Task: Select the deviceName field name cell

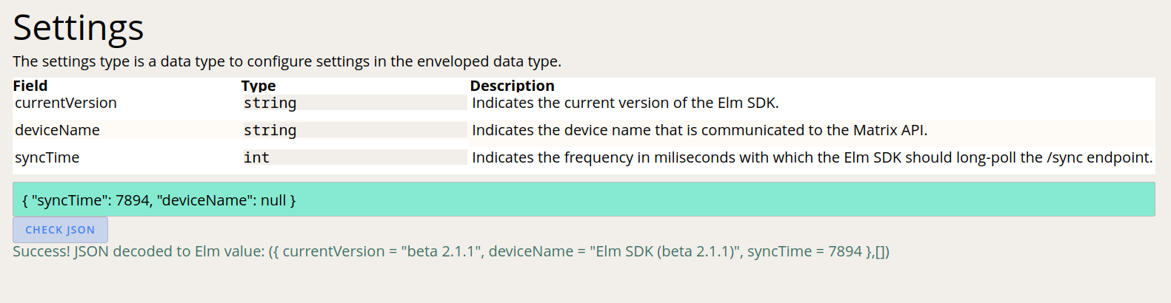Action: [57, 130]
